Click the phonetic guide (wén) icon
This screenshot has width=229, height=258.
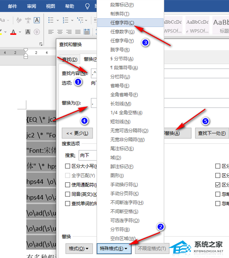(28, 21)
